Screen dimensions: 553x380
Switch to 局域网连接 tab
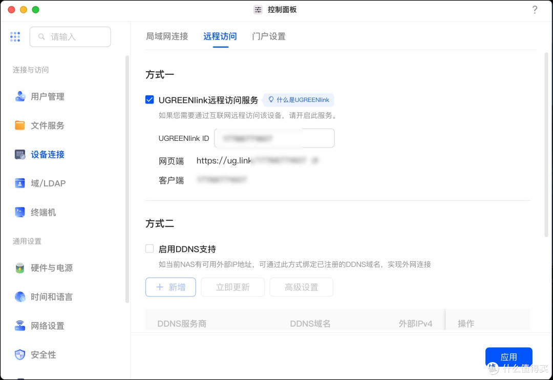click(167, 36)
